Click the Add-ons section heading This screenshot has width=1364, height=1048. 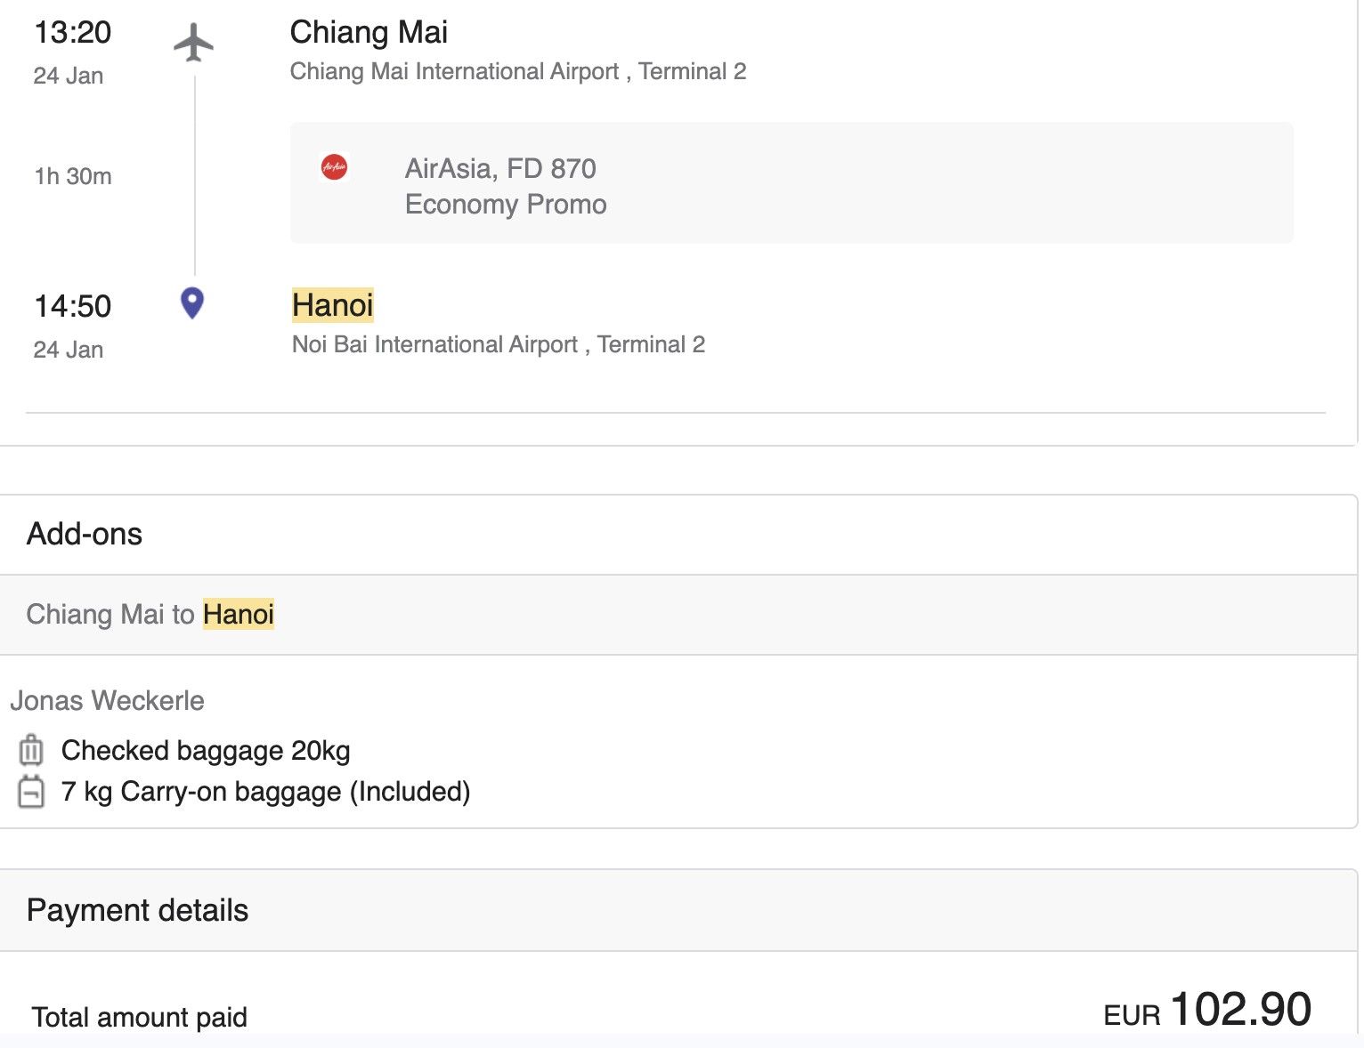(85, 534)
